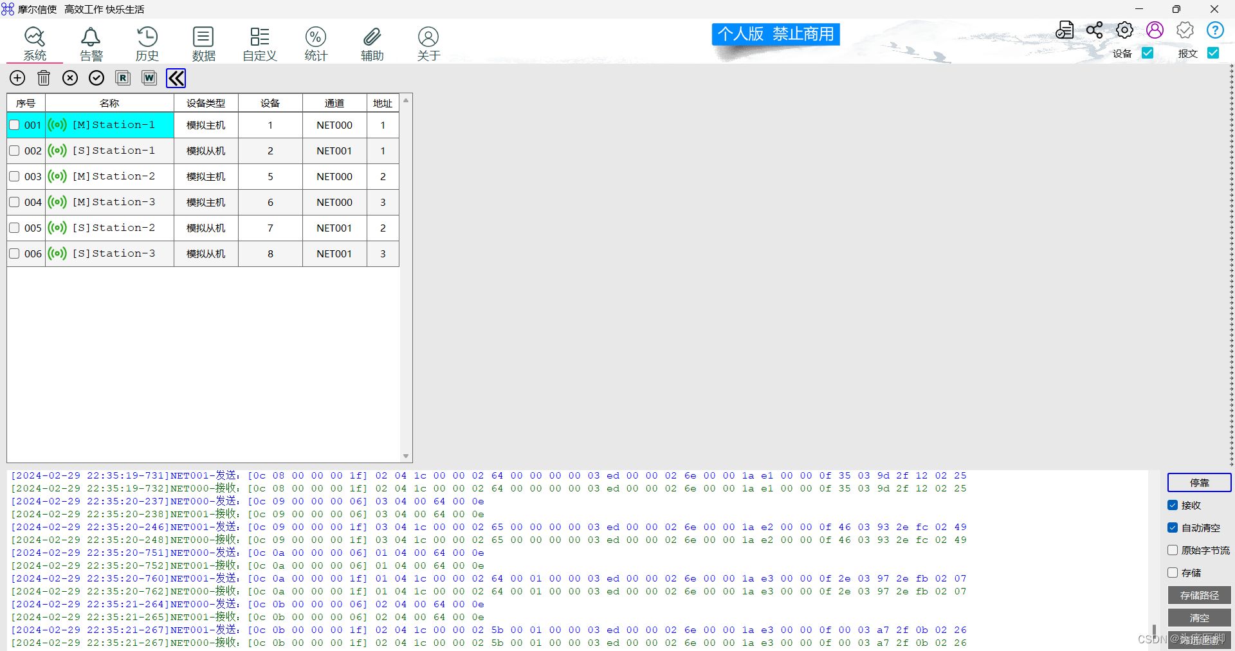Click the 存储路径 button
The image size is (1235, 651).
pyautogui.click(x=1198, y=595)
